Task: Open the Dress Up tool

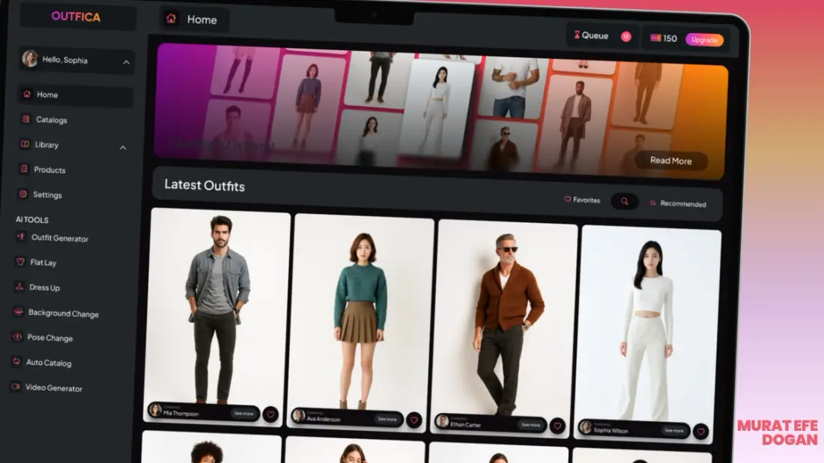Action: pos(44,287)
